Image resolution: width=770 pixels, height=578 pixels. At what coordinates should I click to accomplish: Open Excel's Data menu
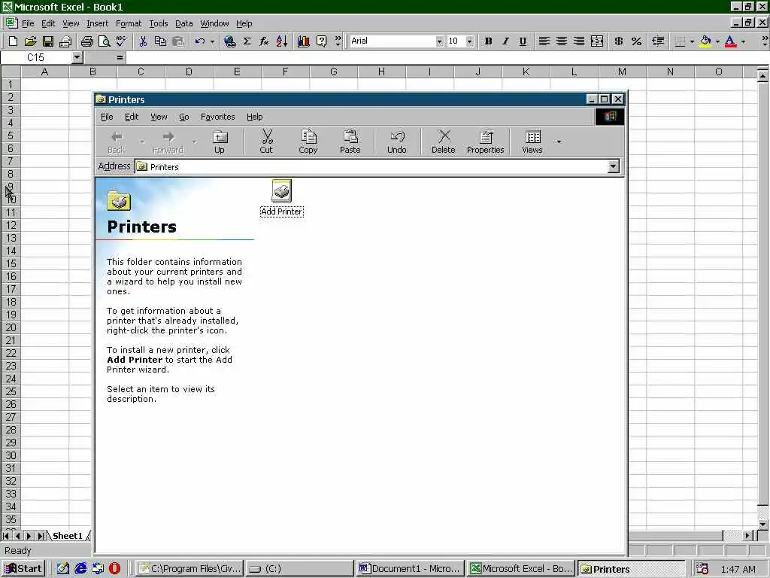(183, 23)
